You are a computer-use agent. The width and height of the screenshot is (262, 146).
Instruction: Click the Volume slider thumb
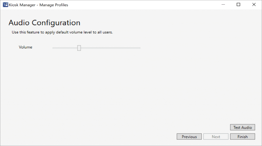[x=79, y=48]
